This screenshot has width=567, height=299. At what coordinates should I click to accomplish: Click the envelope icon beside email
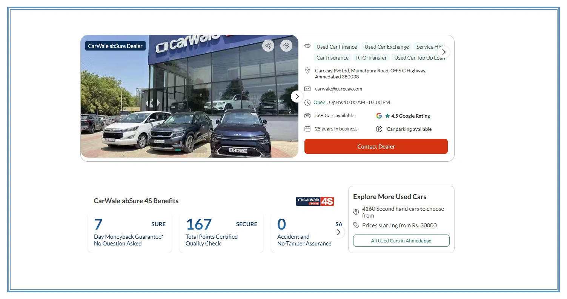coord(307,89)
